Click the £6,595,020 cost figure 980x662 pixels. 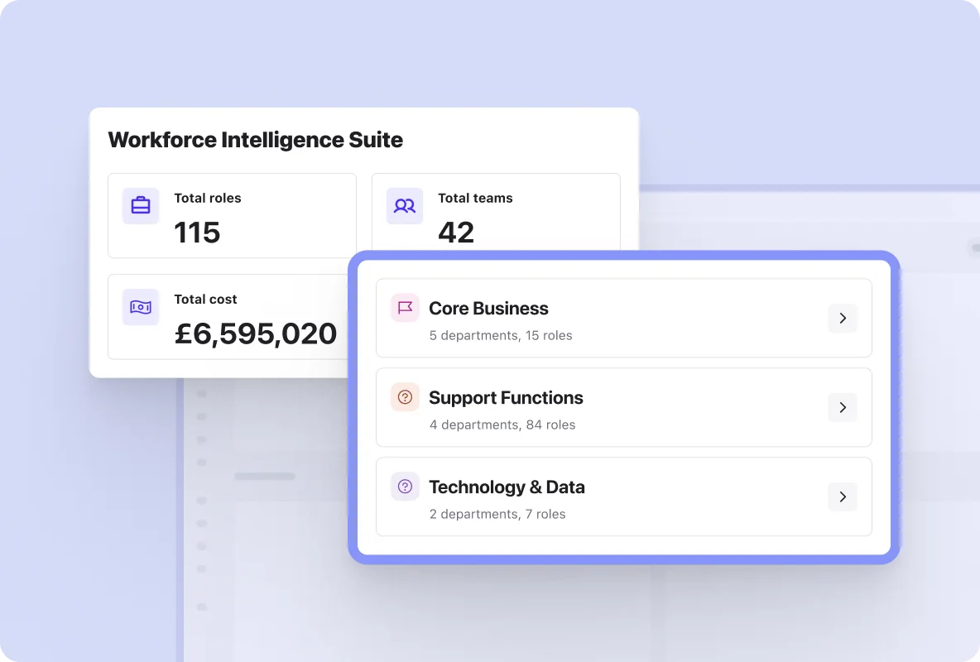[x=256, y=333]
